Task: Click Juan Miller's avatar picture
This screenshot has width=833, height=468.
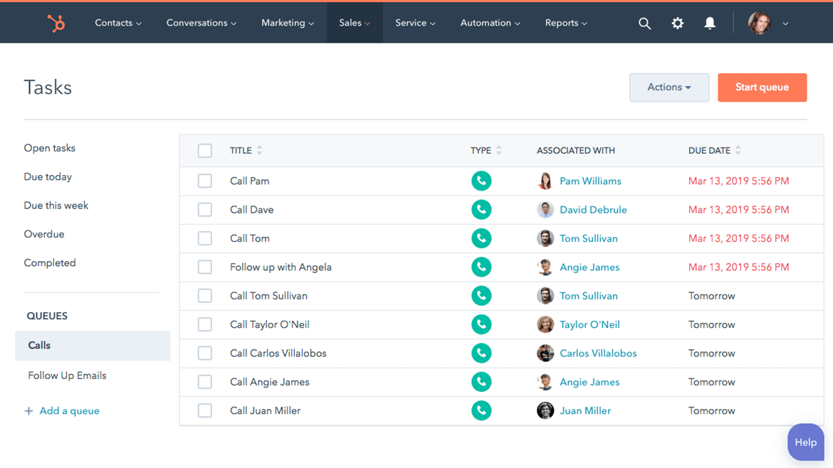Action: (x=545, y=410)
